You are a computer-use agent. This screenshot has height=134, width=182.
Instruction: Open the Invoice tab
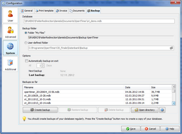[62, 11]
